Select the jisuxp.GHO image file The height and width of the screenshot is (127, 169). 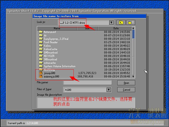tap(49, 73)
